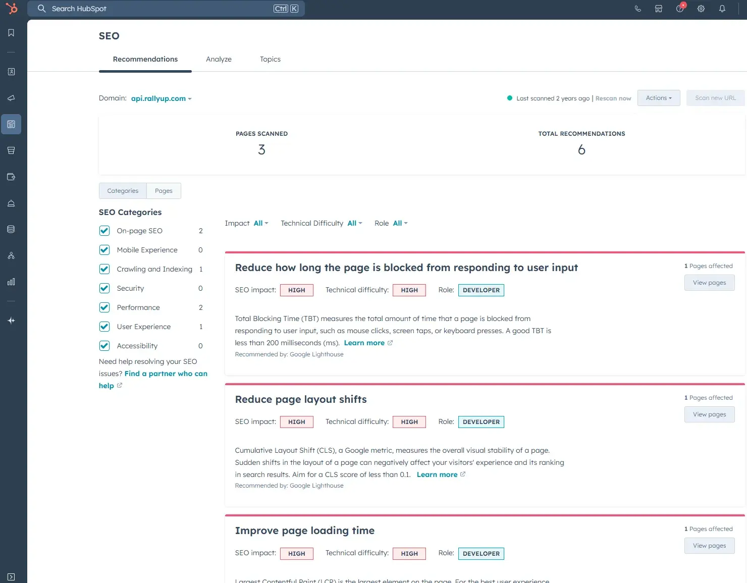
Task: Open the App Marketplace icon in top bar
Action: [659, 9]
